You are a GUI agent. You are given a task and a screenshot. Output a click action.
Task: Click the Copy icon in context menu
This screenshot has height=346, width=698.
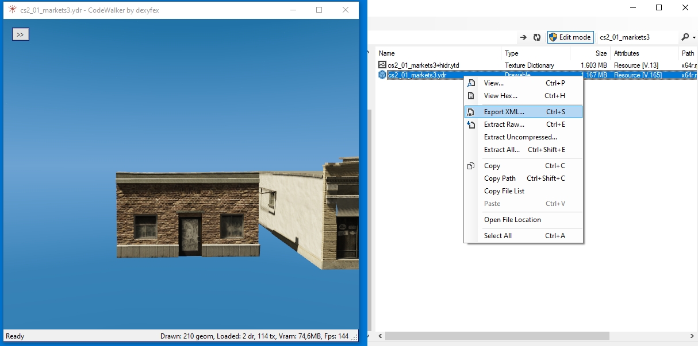(471, 166)
